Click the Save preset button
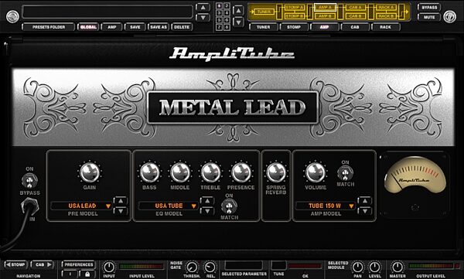 pyautogui.click(x=135, y=27)
